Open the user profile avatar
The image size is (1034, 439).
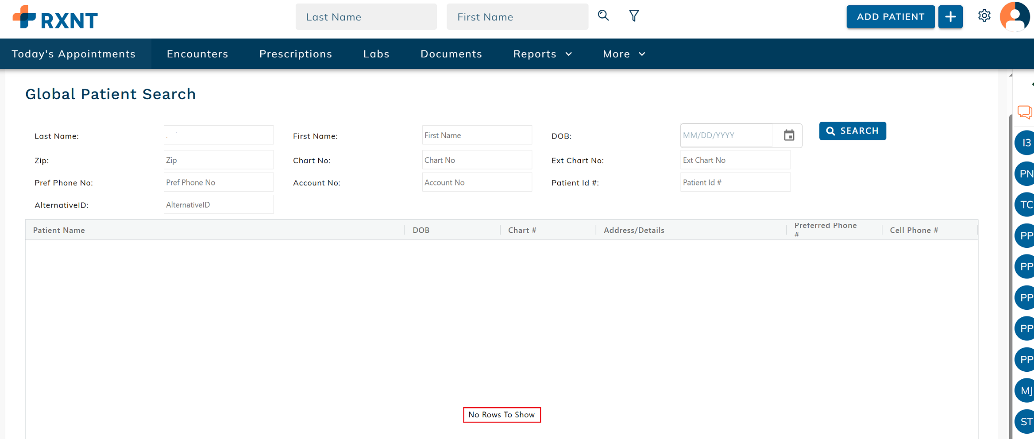1015,17
